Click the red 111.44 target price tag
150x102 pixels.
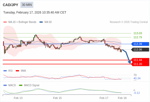point(140,60)
